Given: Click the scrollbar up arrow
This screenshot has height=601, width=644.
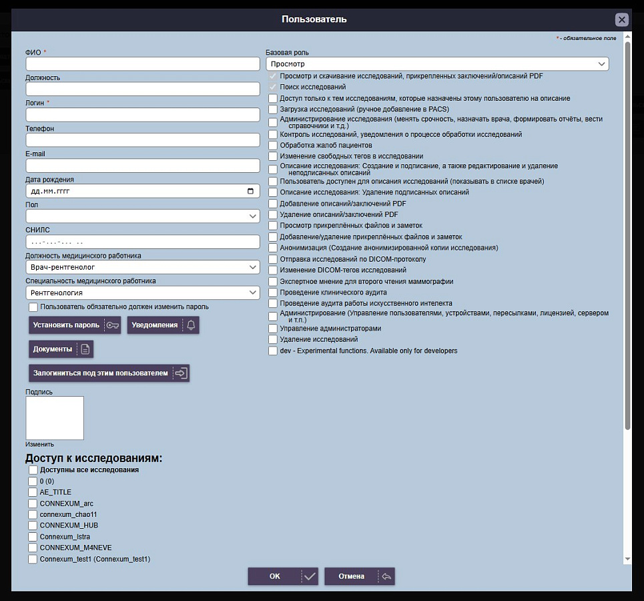Looking at the screenshot, I should [x=627, y=37].
